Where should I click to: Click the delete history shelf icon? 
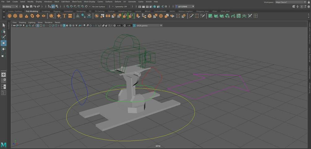84,16
